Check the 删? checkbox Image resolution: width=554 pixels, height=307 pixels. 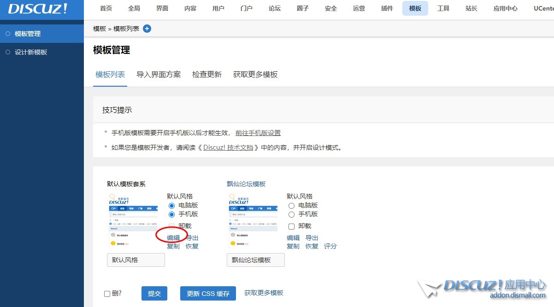pyautogui.click(x=107, y=294)
